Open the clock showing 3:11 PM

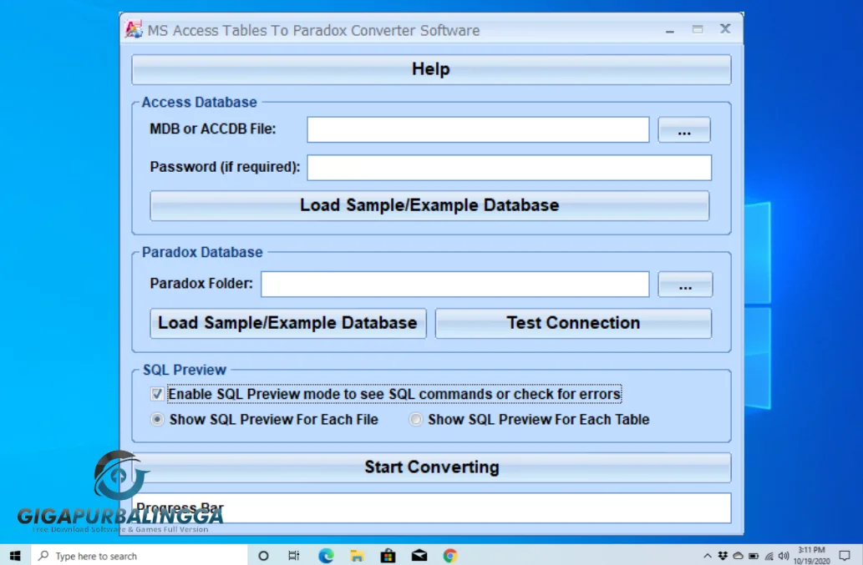812,556
